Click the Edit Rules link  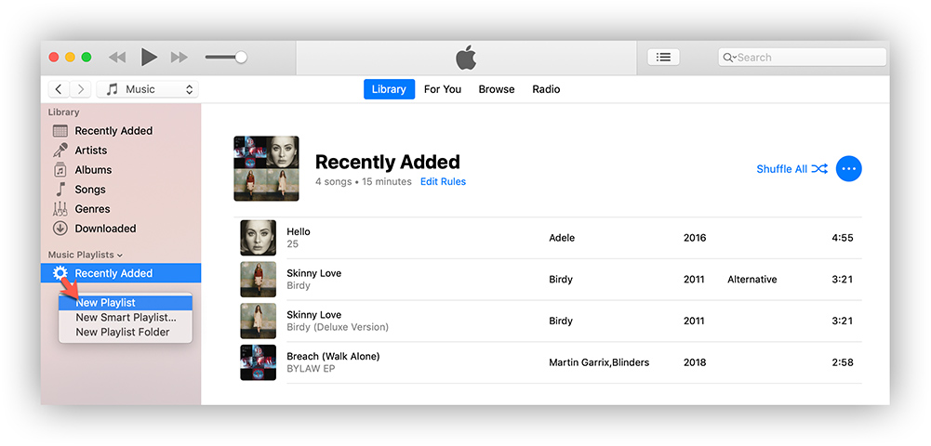[x=443, y=182]
